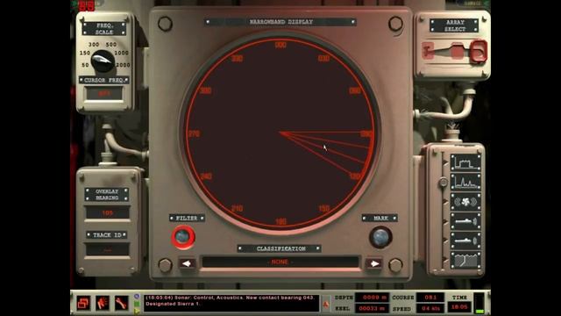Screen dimensions: 561x316
Task: Click the overlapping windows station icon
Action: (83, 303)
